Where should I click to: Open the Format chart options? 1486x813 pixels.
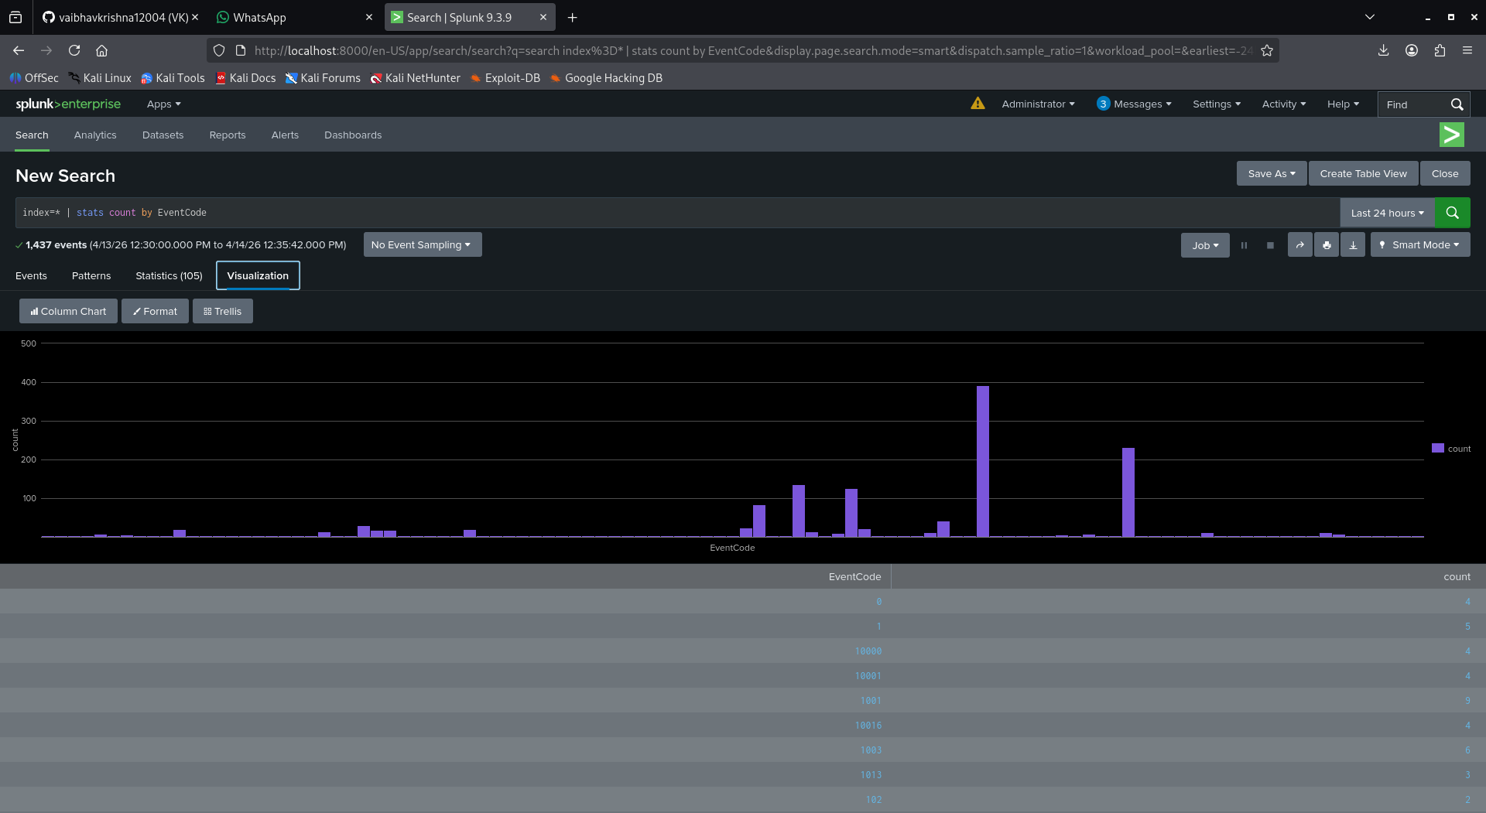tap(155, 312)
